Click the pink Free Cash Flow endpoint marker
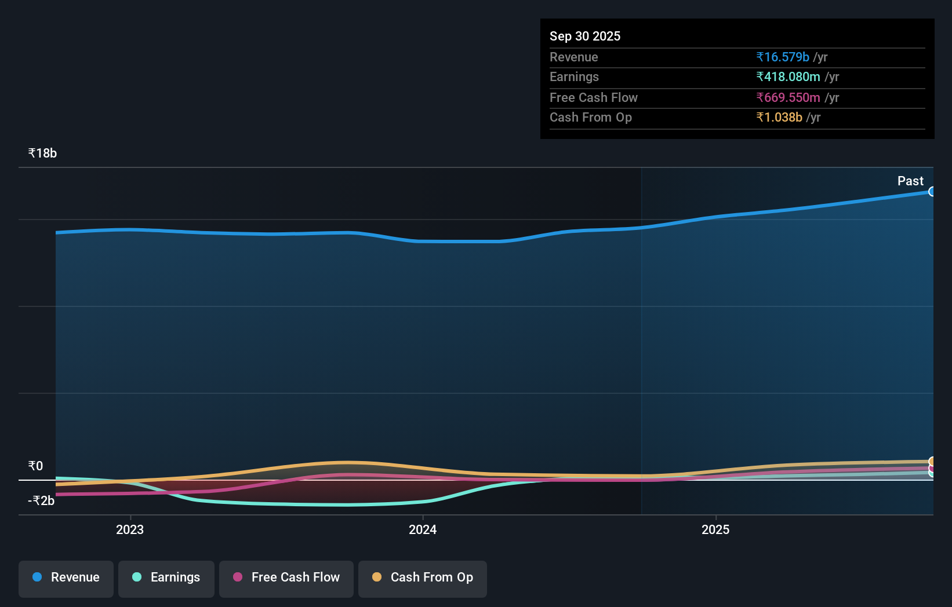 point(931,468)
